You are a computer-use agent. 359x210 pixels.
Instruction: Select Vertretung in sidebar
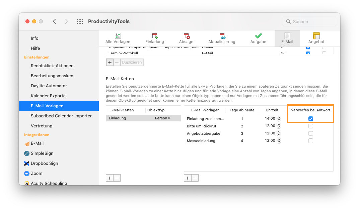tap(42, 126)
